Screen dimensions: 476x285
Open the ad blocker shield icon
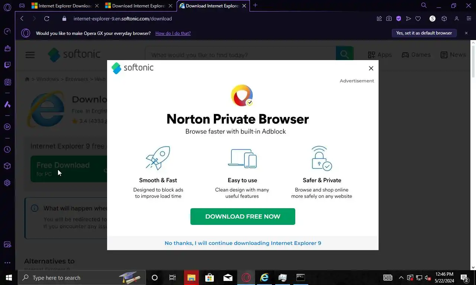(399, 19)
